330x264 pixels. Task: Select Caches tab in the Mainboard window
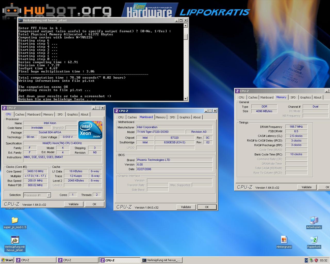coord(132,117)
